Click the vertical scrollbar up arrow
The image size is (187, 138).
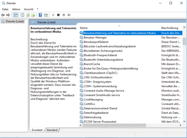(x=184, y=27)
